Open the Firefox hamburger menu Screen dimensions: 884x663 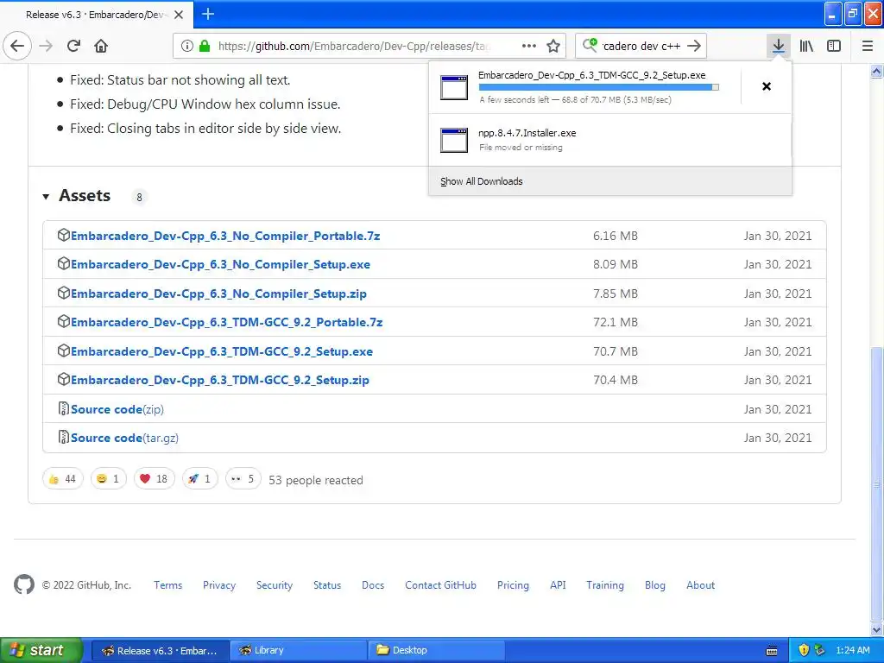pyautogui.click(x=868, y=46)
